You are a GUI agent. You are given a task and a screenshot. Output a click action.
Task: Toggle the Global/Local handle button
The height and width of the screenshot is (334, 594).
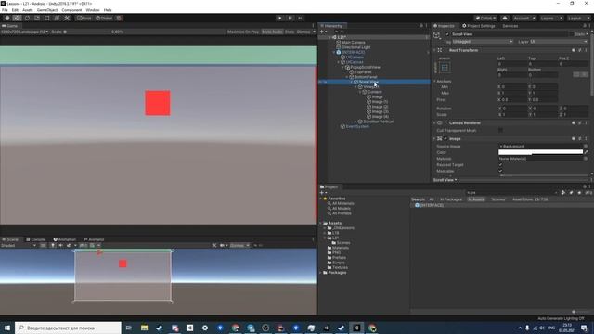pyautogui.click(x=104, y=19)
